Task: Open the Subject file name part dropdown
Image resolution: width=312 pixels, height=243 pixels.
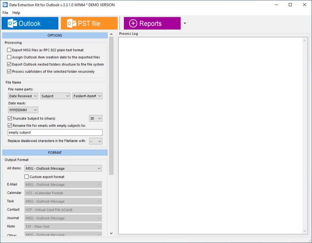Action: (55, 96)
